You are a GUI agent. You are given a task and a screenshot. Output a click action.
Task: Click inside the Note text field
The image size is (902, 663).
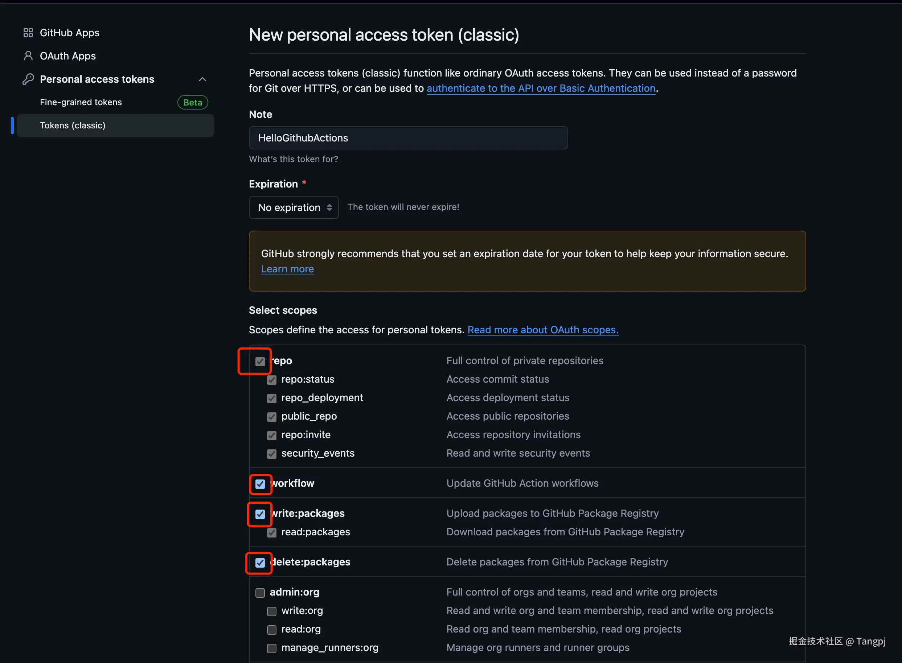pyautogui.click(x=408, y=138)
